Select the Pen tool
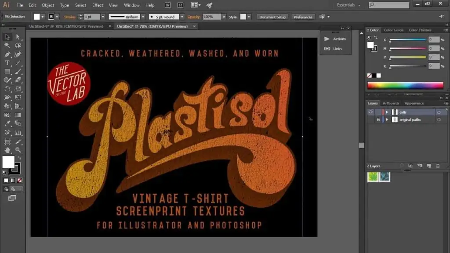The height and width of the screenshot is (253, 450). click(x=7, y=54)
